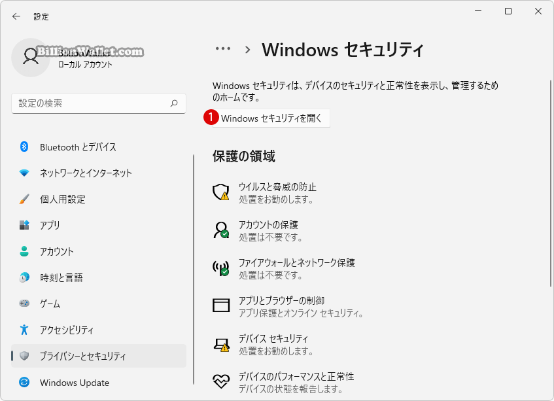
Task: Click Windows セキュリティを開く button
Action: click(271, 118)
